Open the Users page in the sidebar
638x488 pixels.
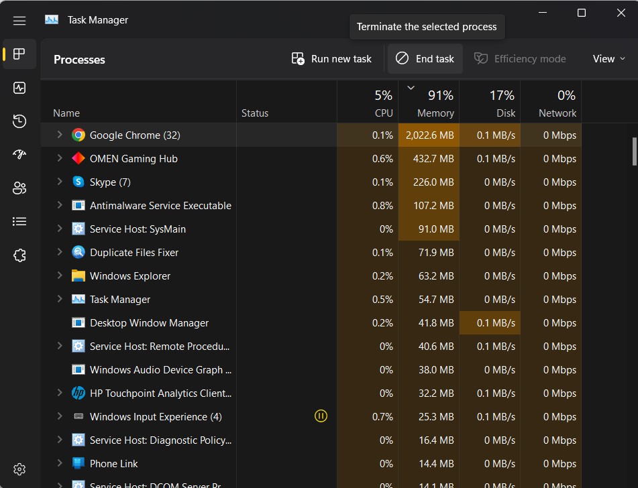(19, 188)
